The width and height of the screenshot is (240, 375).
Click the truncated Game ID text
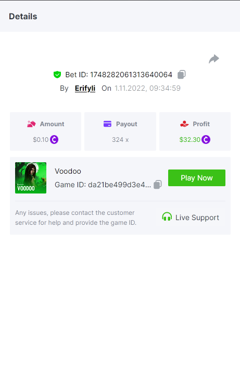tap(103, 185)
